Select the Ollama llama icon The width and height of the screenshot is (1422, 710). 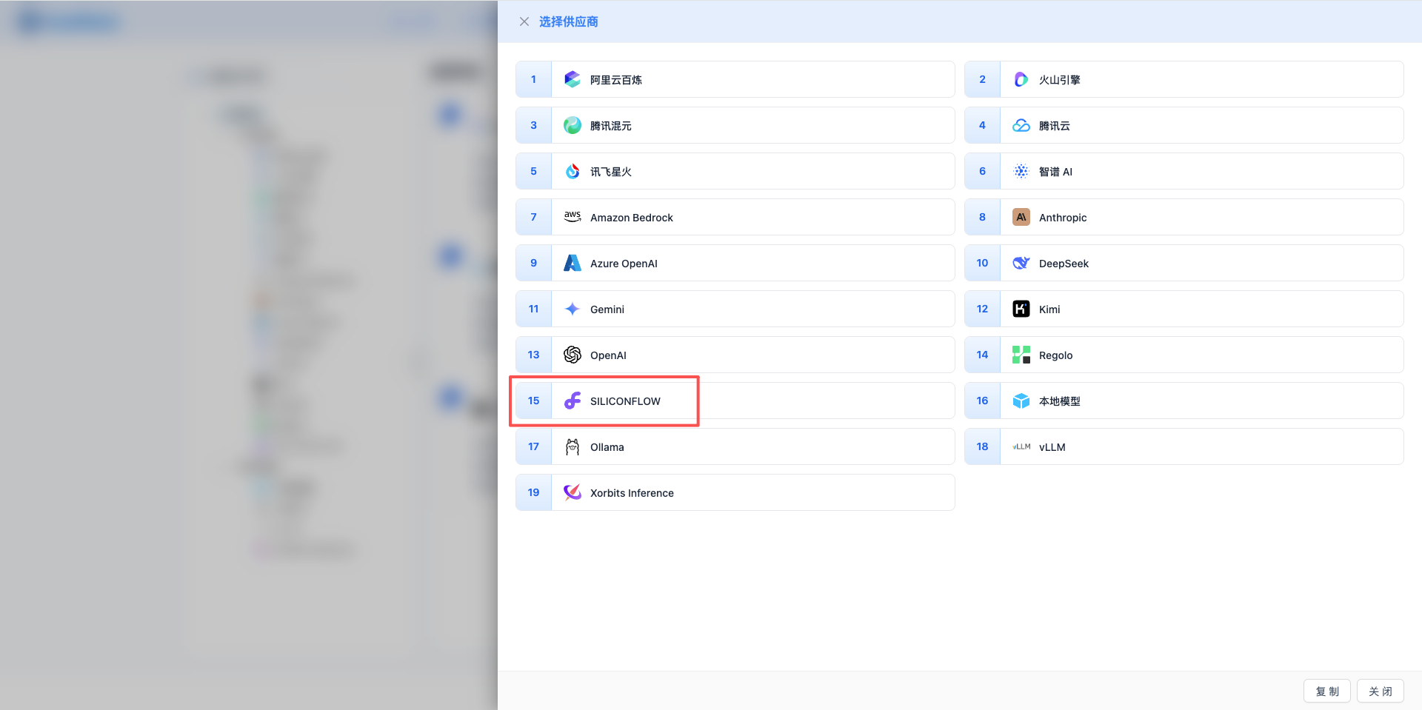point(572,446)
